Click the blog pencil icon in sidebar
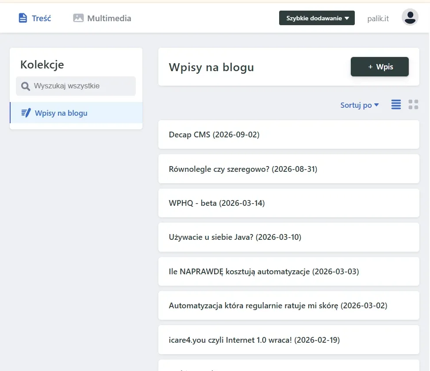The width and height of the screenshot is (430, 371). click(26, 113)
